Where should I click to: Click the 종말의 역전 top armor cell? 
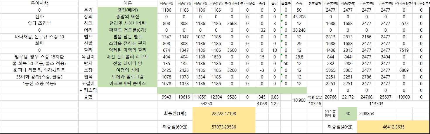coord(127,17)
